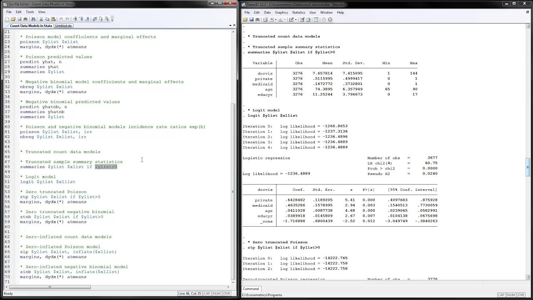Open Graph icon dropdown arrow in Stata toolbar
The width and height of the screenshot is (533, 300).
285,20
